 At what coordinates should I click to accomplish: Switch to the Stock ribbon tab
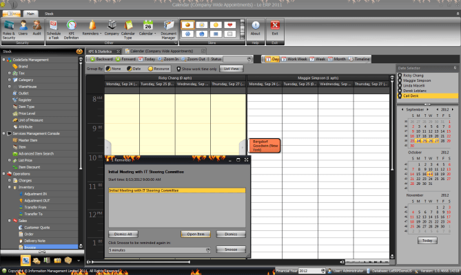coord(50,13)
